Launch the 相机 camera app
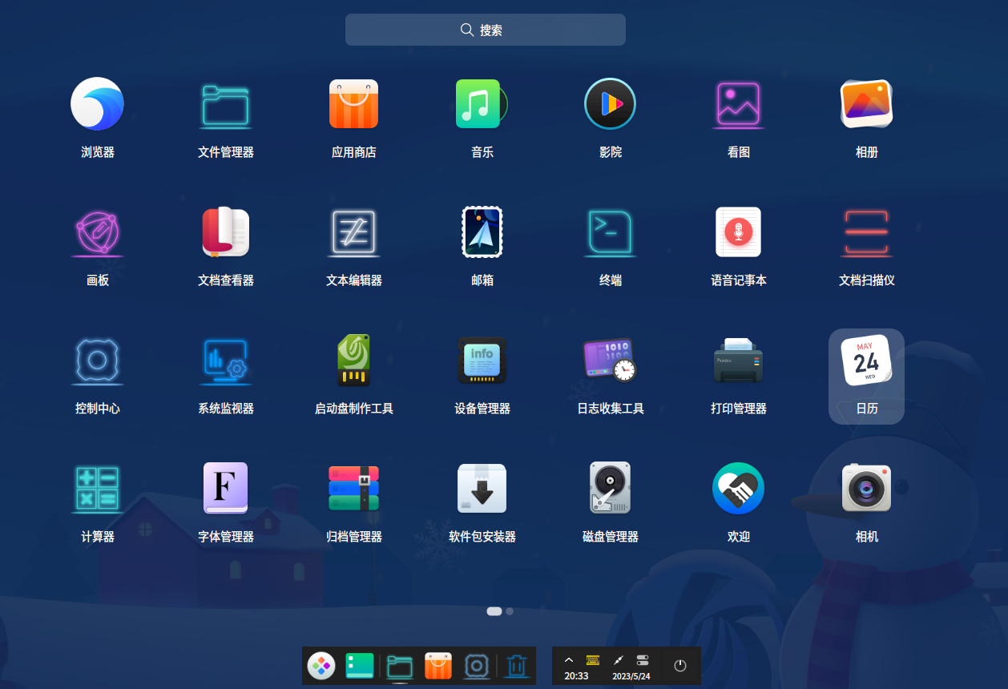The height and width of the screenshot is (689, 1008). [867, 488]
